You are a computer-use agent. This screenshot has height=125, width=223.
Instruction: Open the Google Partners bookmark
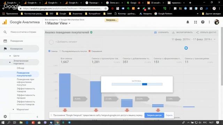pyautogui.click(x=163, y=14)
